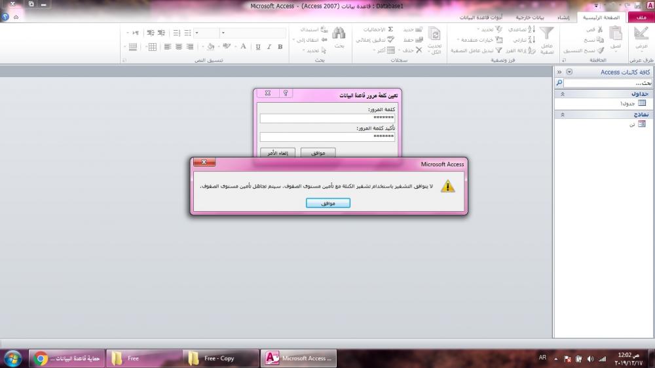
Task: Click the right-to-left text direction icon
Action: [135, 33]
